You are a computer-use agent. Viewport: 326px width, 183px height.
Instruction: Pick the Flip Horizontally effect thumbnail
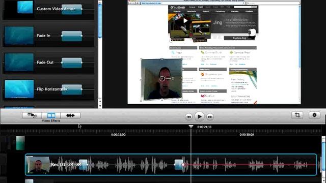[x=19, y=89]
